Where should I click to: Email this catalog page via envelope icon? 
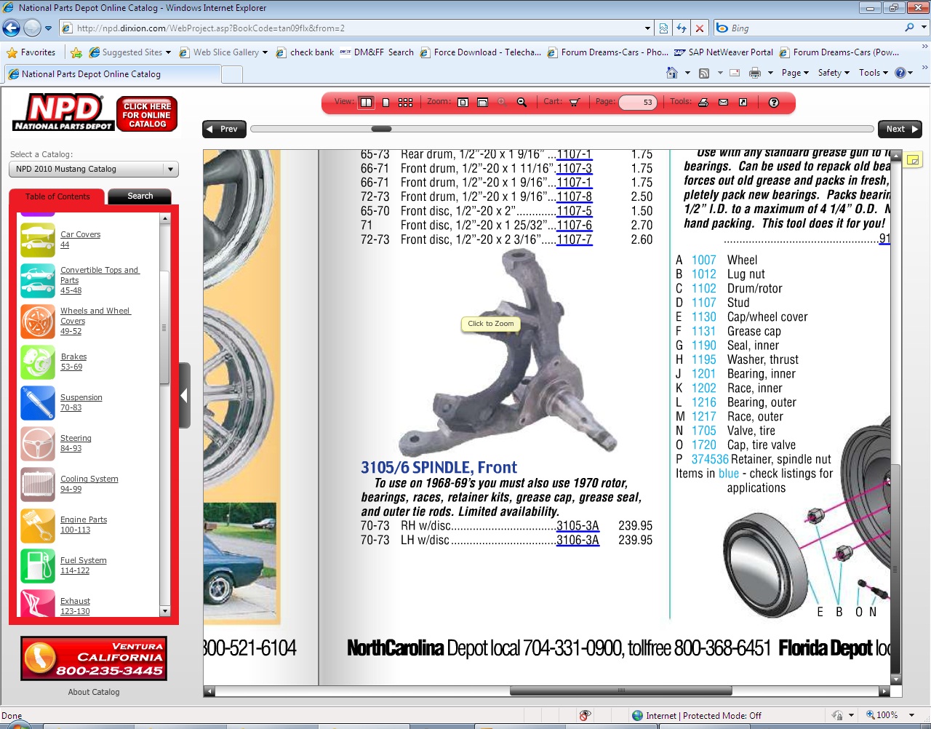click(723, 103)
